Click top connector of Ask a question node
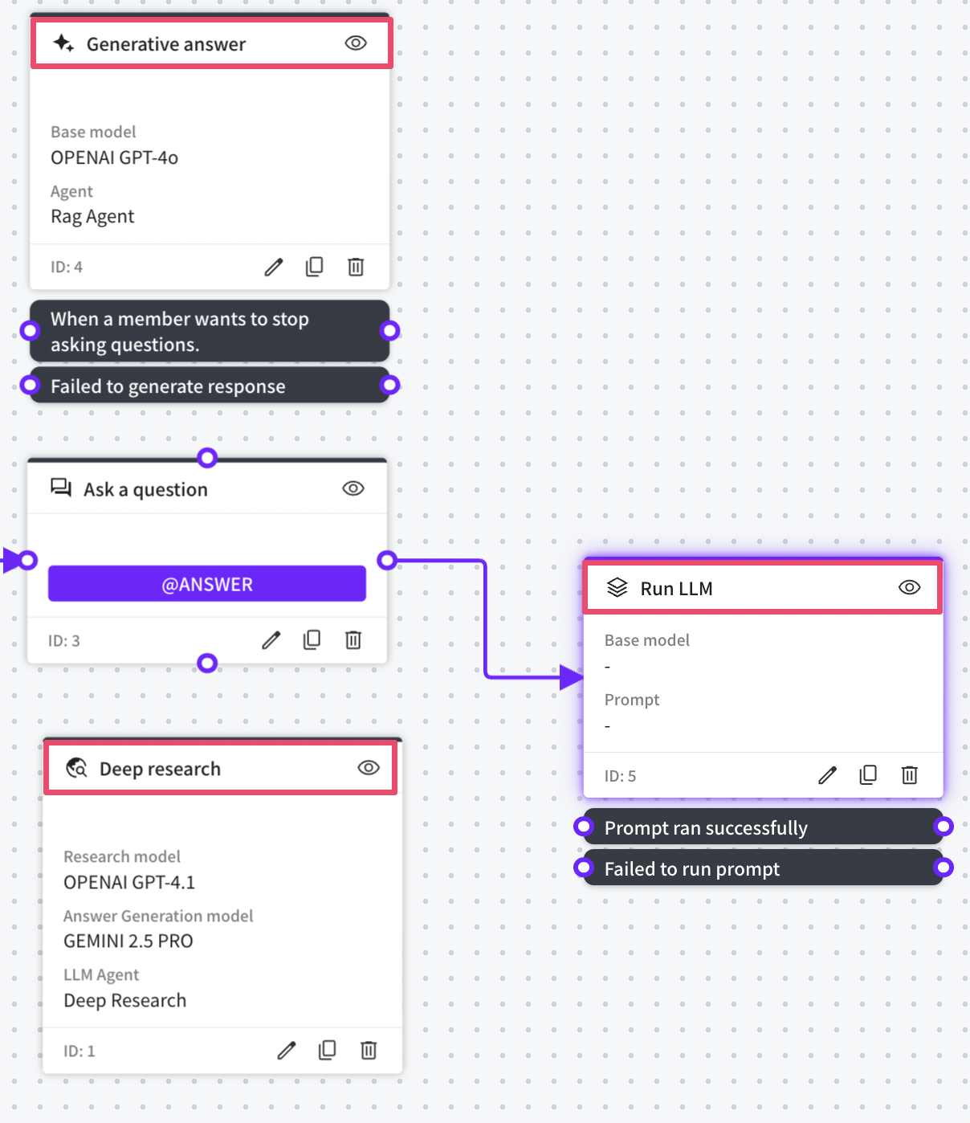The width and height of the screenshot is (970, 1123). coord(207,458)
